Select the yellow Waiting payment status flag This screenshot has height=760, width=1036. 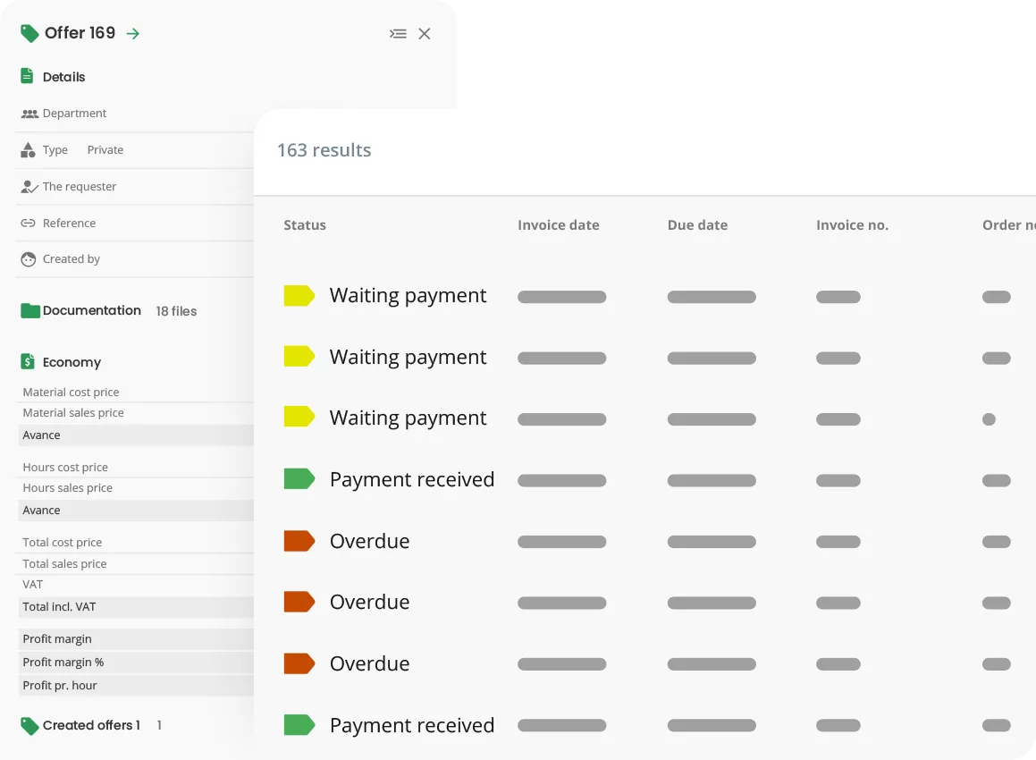coord(299,295)
